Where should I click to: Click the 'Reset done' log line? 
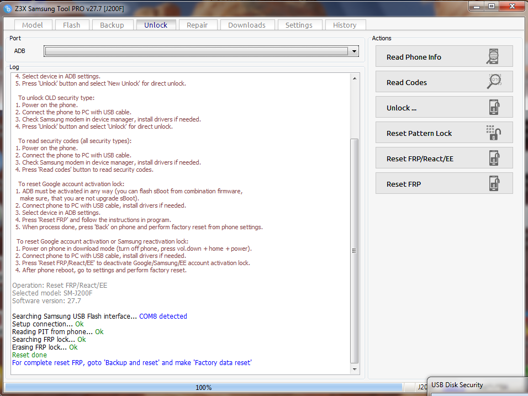(x=29, y=355)
